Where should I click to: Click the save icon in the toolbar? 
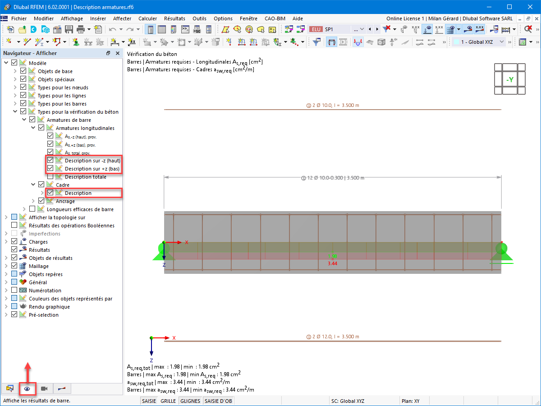69,28
